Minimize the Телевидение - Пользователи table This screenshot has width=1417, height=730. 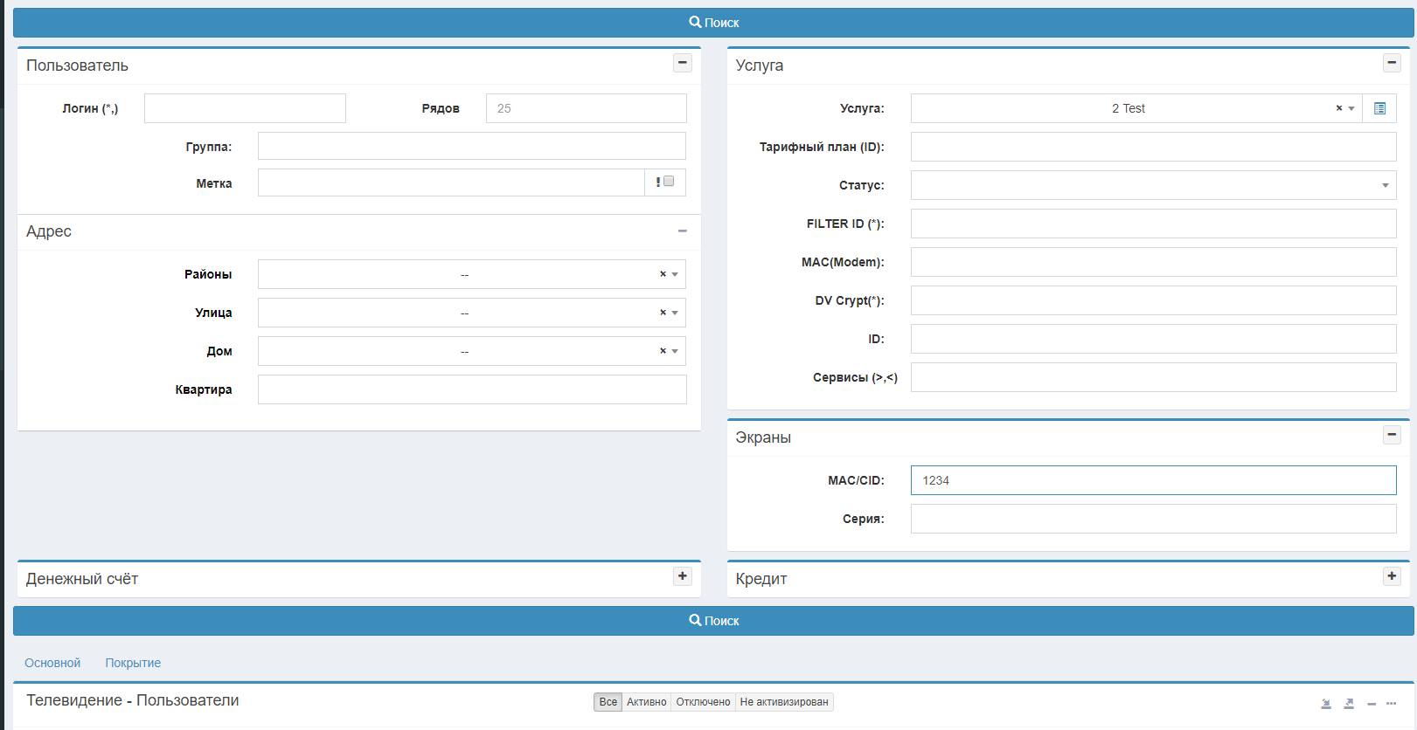tap(1372, 704)
